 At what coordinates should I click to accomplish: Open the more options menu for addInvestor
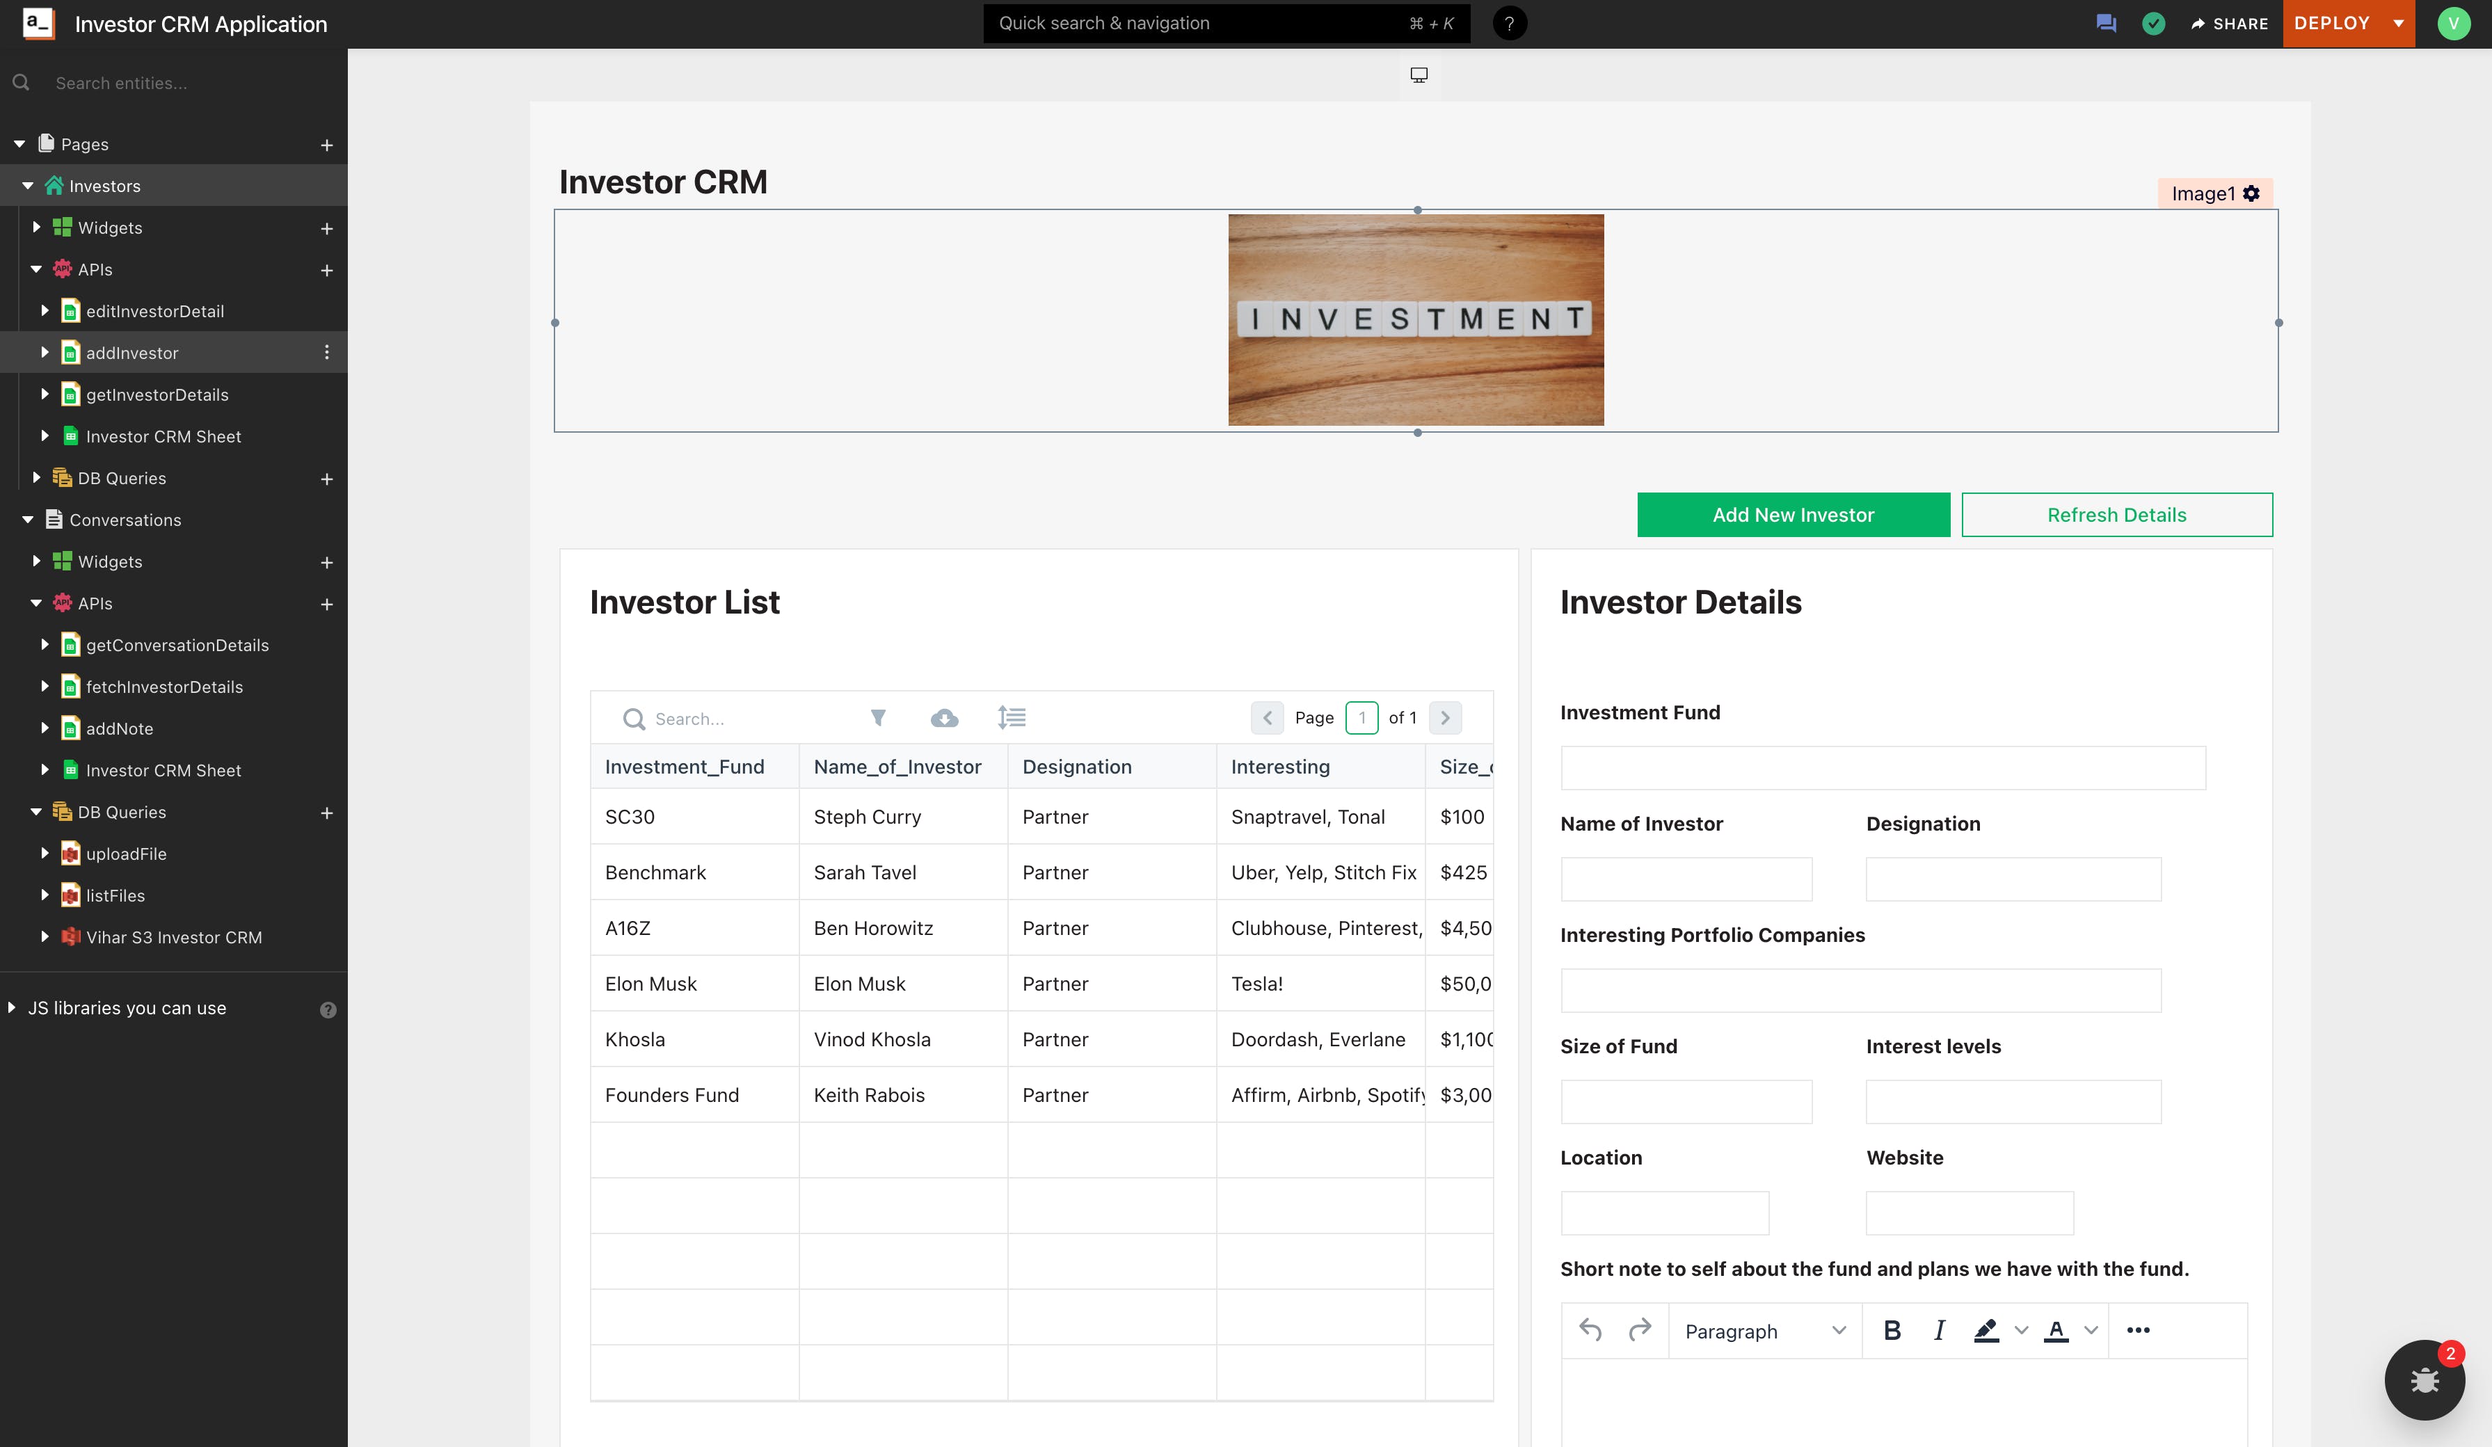[x=326, y=353]
